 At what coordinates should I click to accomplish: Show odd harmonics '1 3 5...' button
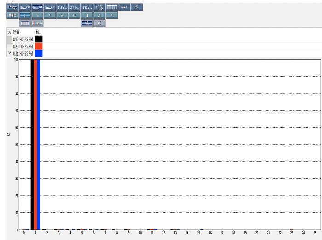point(62,7)
